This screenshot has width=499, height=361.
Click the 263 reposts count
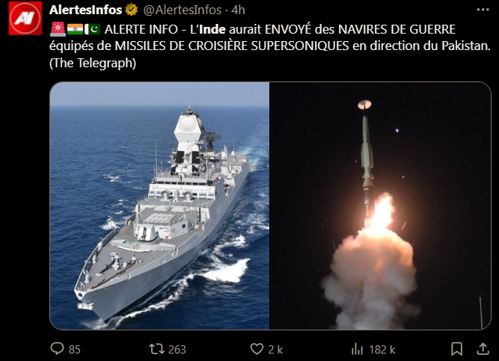tap(177, 350)
